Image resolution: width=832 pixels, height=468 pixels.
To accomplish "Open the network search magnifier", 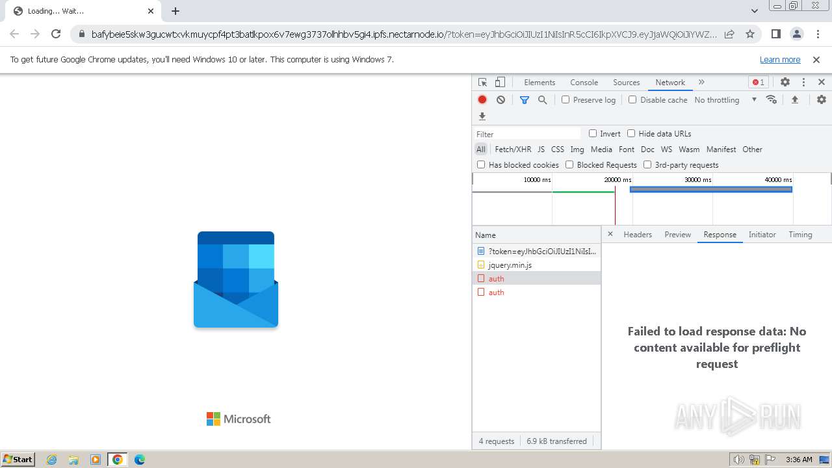I will [x=542, y=100].
